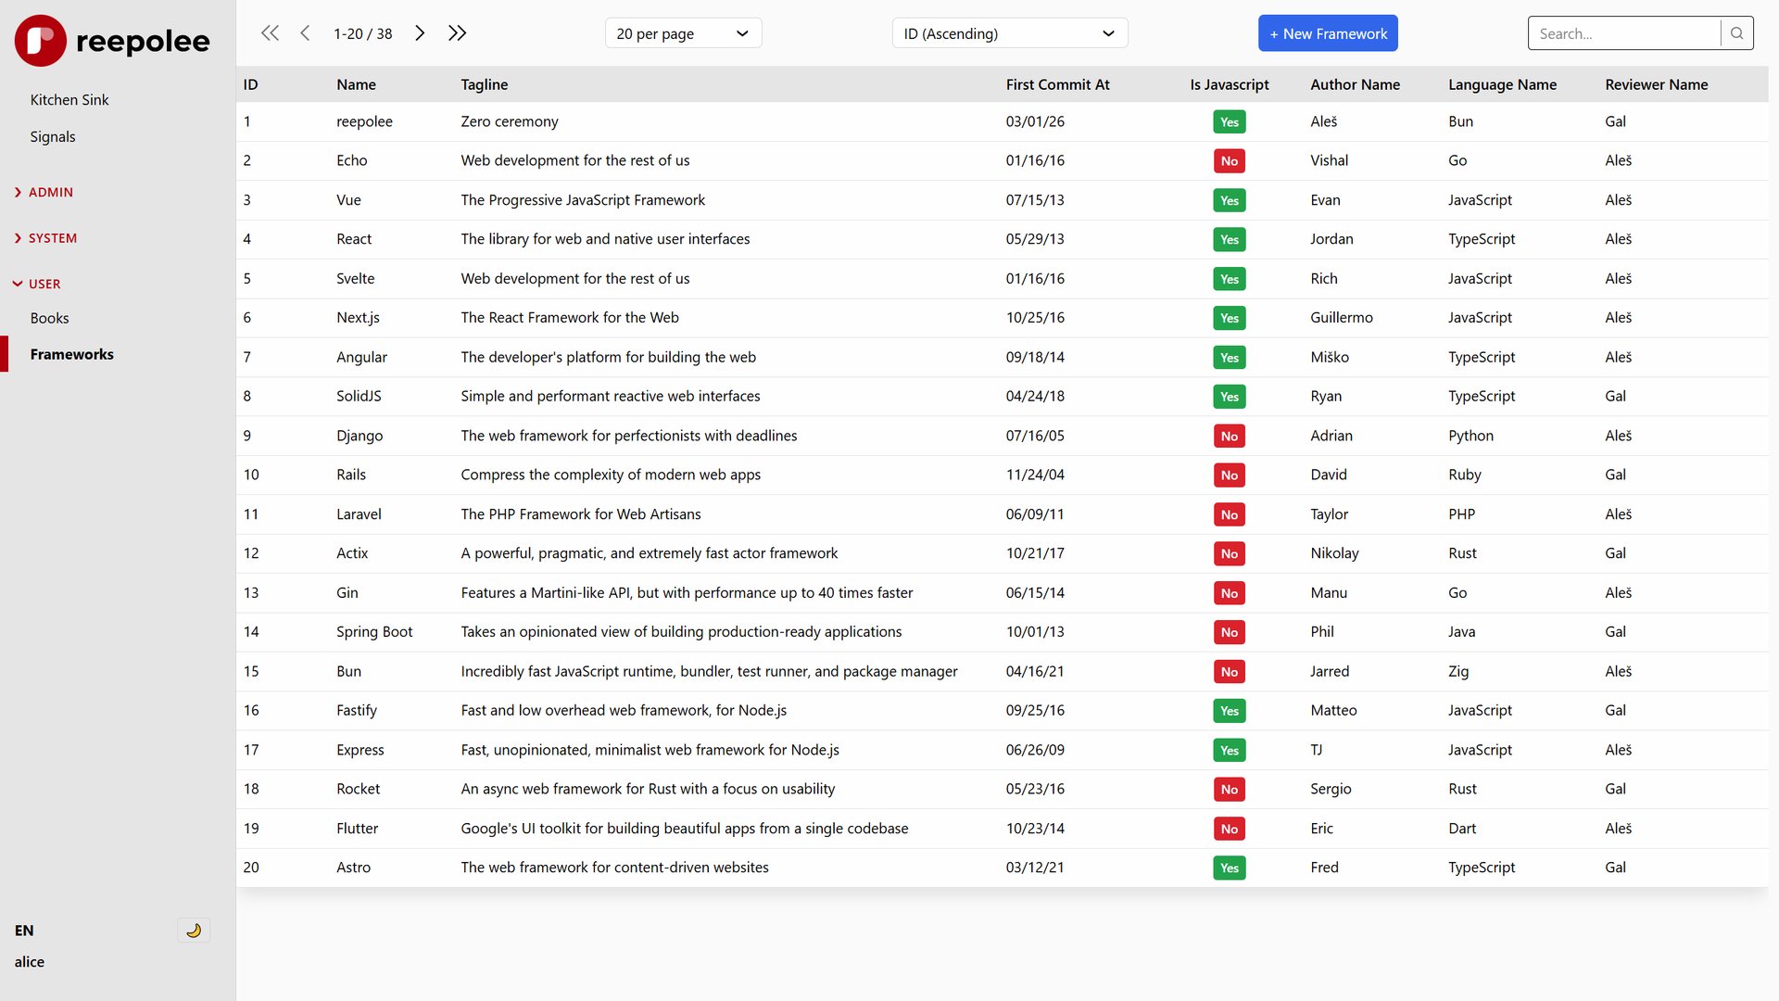Click the ID column header
This screenshot has width=1779, height=1001.
point(250,84)
